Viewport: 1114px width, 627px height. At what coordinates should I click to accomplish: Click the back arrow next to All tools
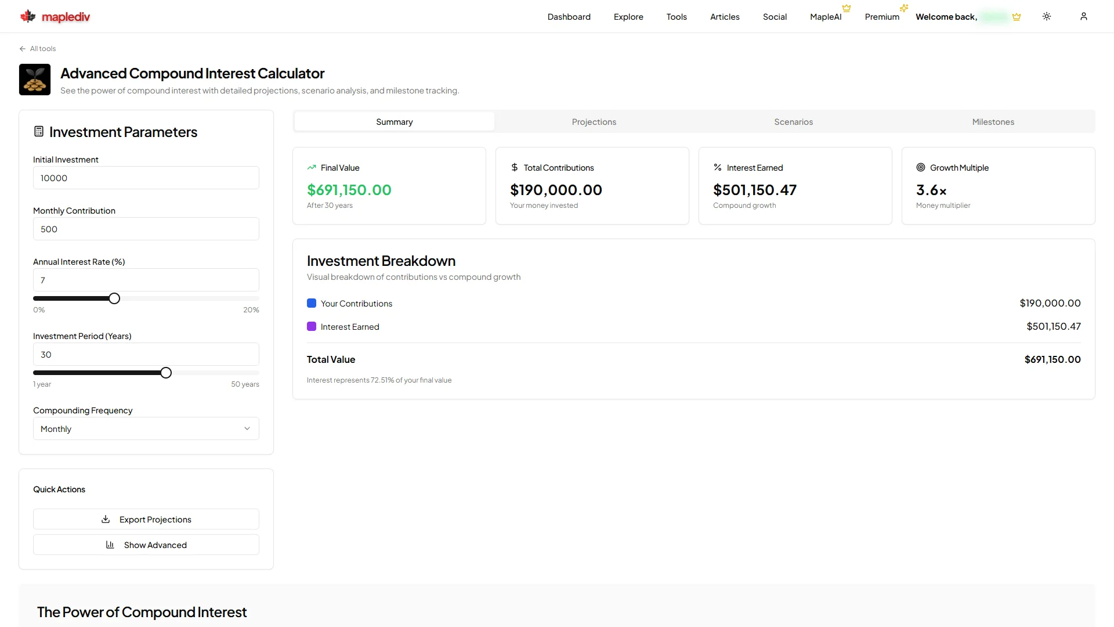[23, 49]
